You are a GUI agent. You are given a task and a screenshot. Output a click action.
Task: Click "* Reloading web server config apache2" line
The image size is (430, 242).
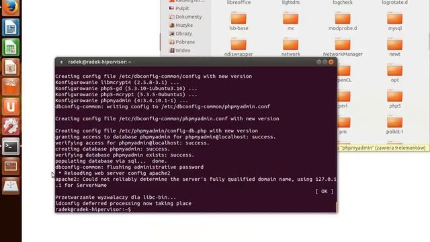point(114,173)
